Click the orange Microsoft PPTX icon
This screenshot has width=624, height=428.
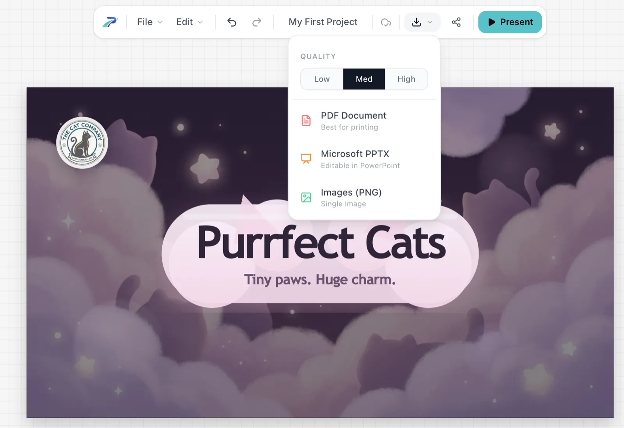tap(306, 159)
